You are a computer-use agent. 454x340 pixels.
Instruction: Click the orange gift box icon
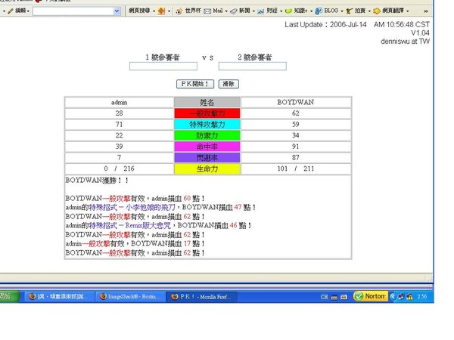[x=162, y=11]
